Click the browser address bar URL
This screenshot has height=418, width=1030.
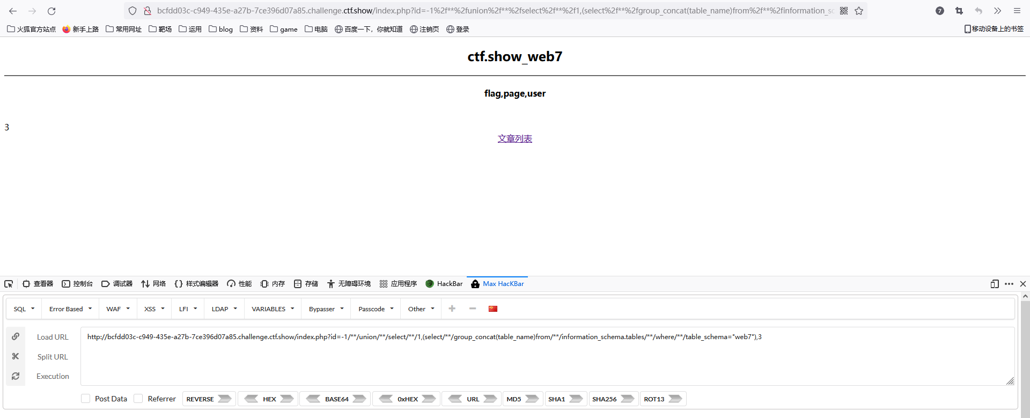pos(495,11)
